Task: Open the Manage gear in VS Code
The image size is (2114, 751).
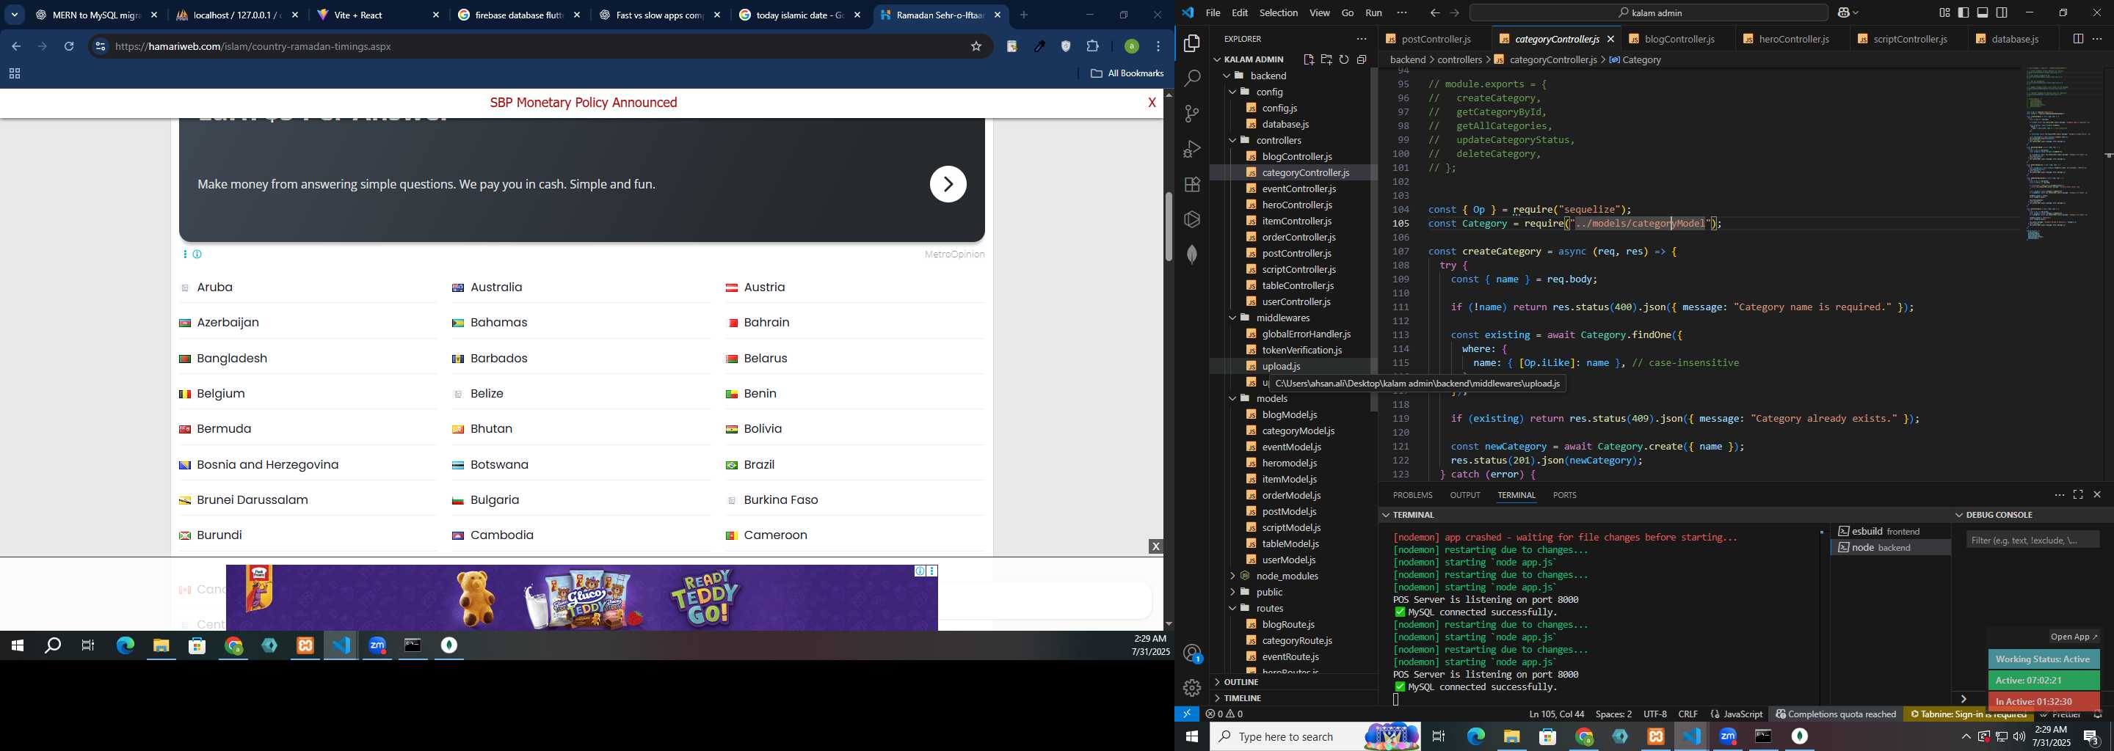Action: (1191, 688)
